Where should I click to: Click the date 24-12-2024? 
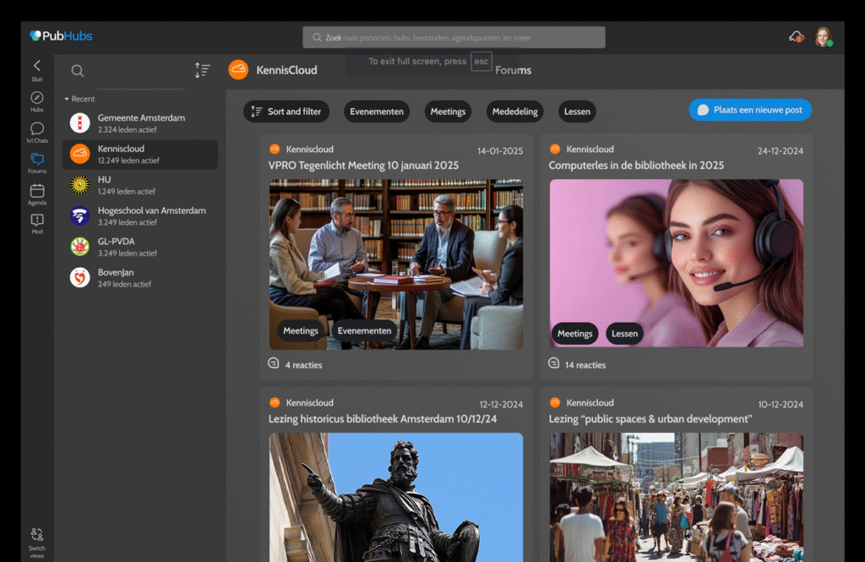pyautogui.click(x=780, y=150)
